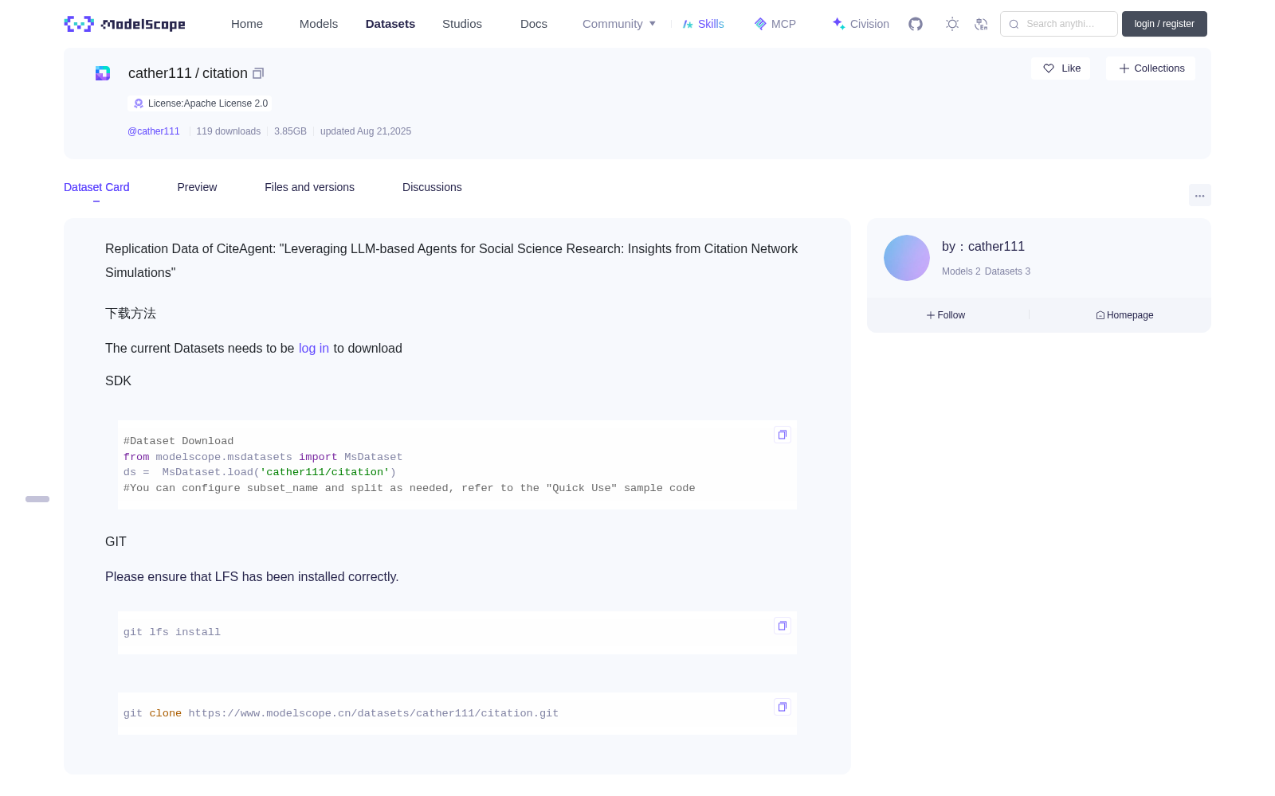Click the 'cather111/citation' string in code
This screenshot has height=796, width=1275.
point(325,472)
